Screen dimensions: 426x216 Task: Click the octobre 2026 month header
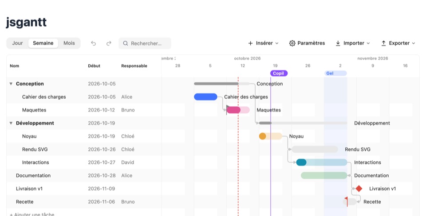pos(247,58)
